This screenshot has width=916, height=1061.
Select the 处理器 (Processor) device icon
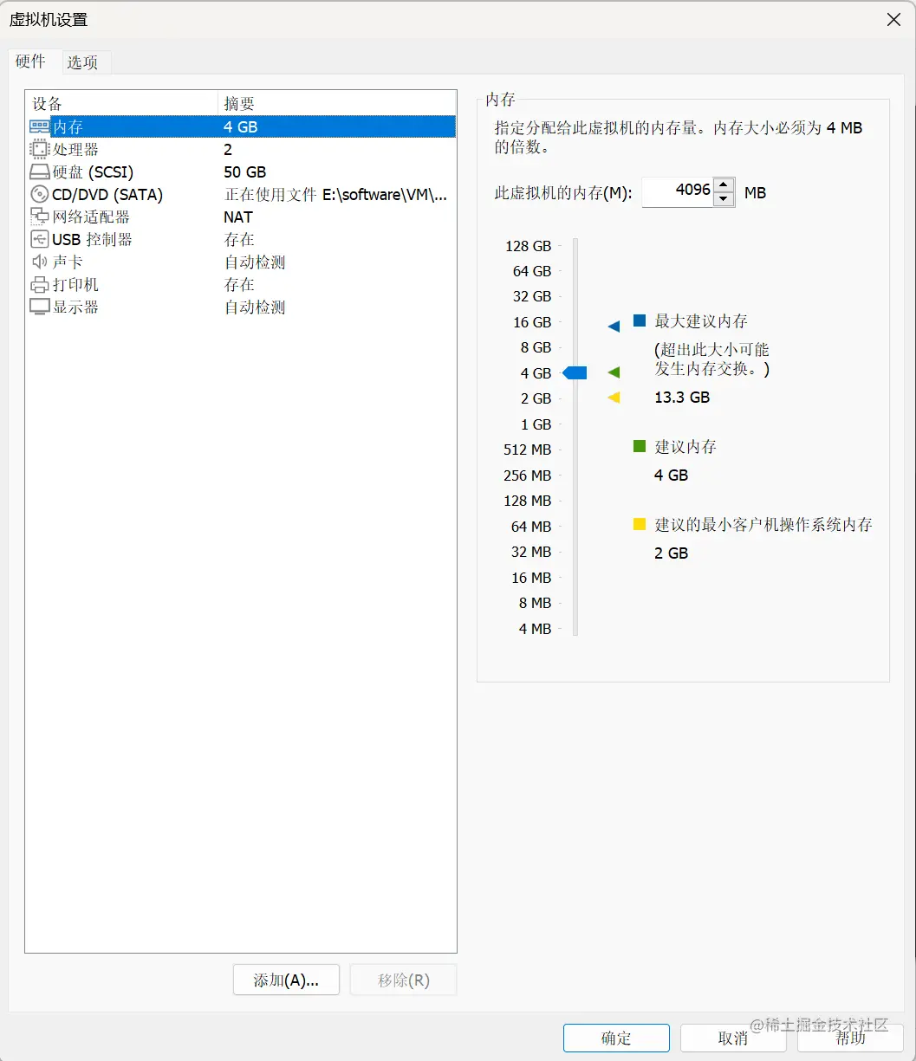(40, 149)
